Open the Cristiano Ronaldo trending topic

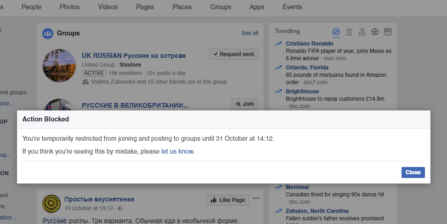point(308,44)
